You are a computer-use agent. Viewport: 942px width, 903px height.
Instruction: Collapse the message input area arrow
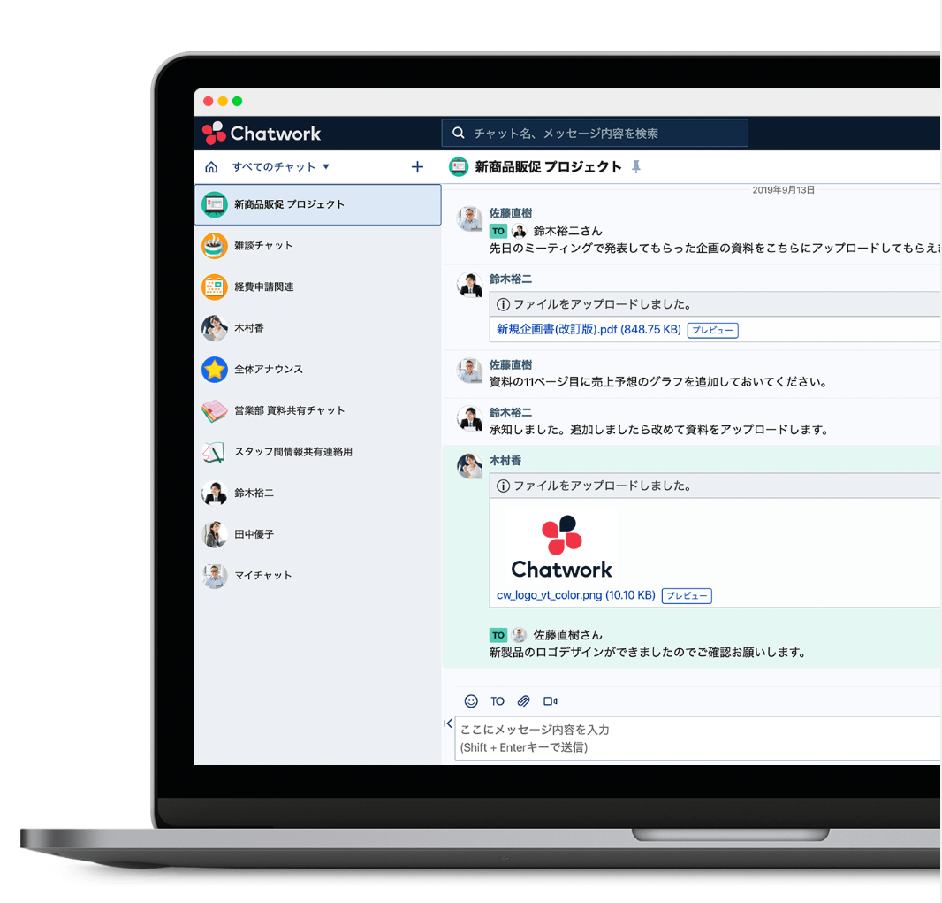[x=447, y=723]
